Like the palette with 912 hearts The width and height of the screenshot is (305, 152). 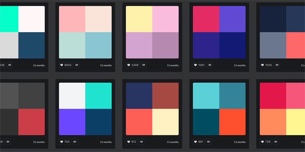(132, 142)
